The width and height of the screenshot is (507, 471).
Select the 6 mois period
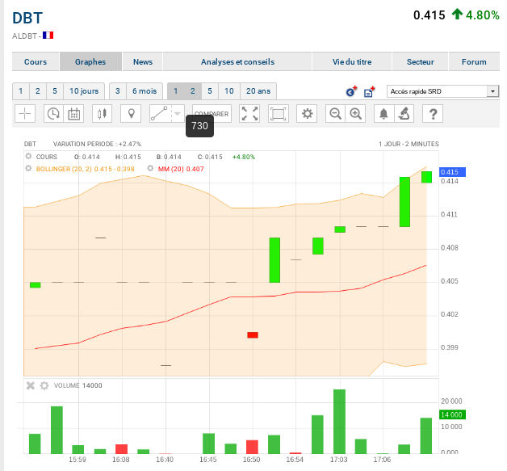(x=145, y=91)
